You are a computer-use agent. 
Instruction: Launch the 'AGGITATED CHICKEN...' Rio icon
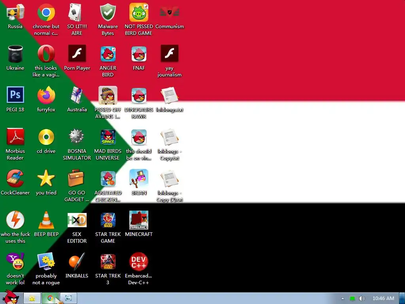click(x=108, y=179)
